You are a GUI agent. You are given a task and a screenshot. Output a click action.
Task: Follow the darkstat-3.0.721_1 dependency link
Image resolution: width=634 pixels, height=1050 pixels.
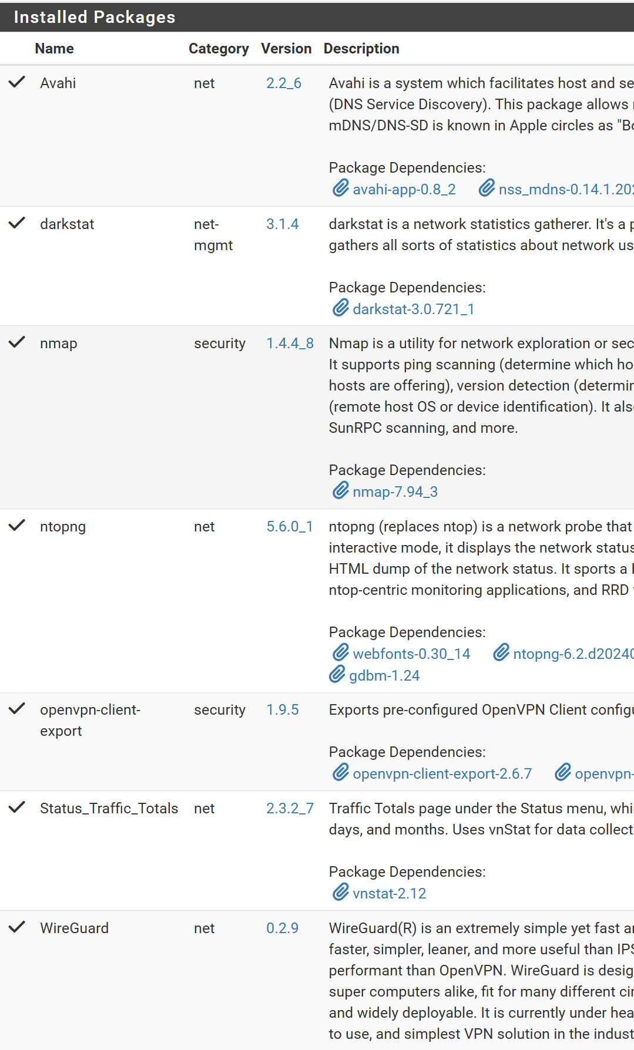tap(414, 309)
